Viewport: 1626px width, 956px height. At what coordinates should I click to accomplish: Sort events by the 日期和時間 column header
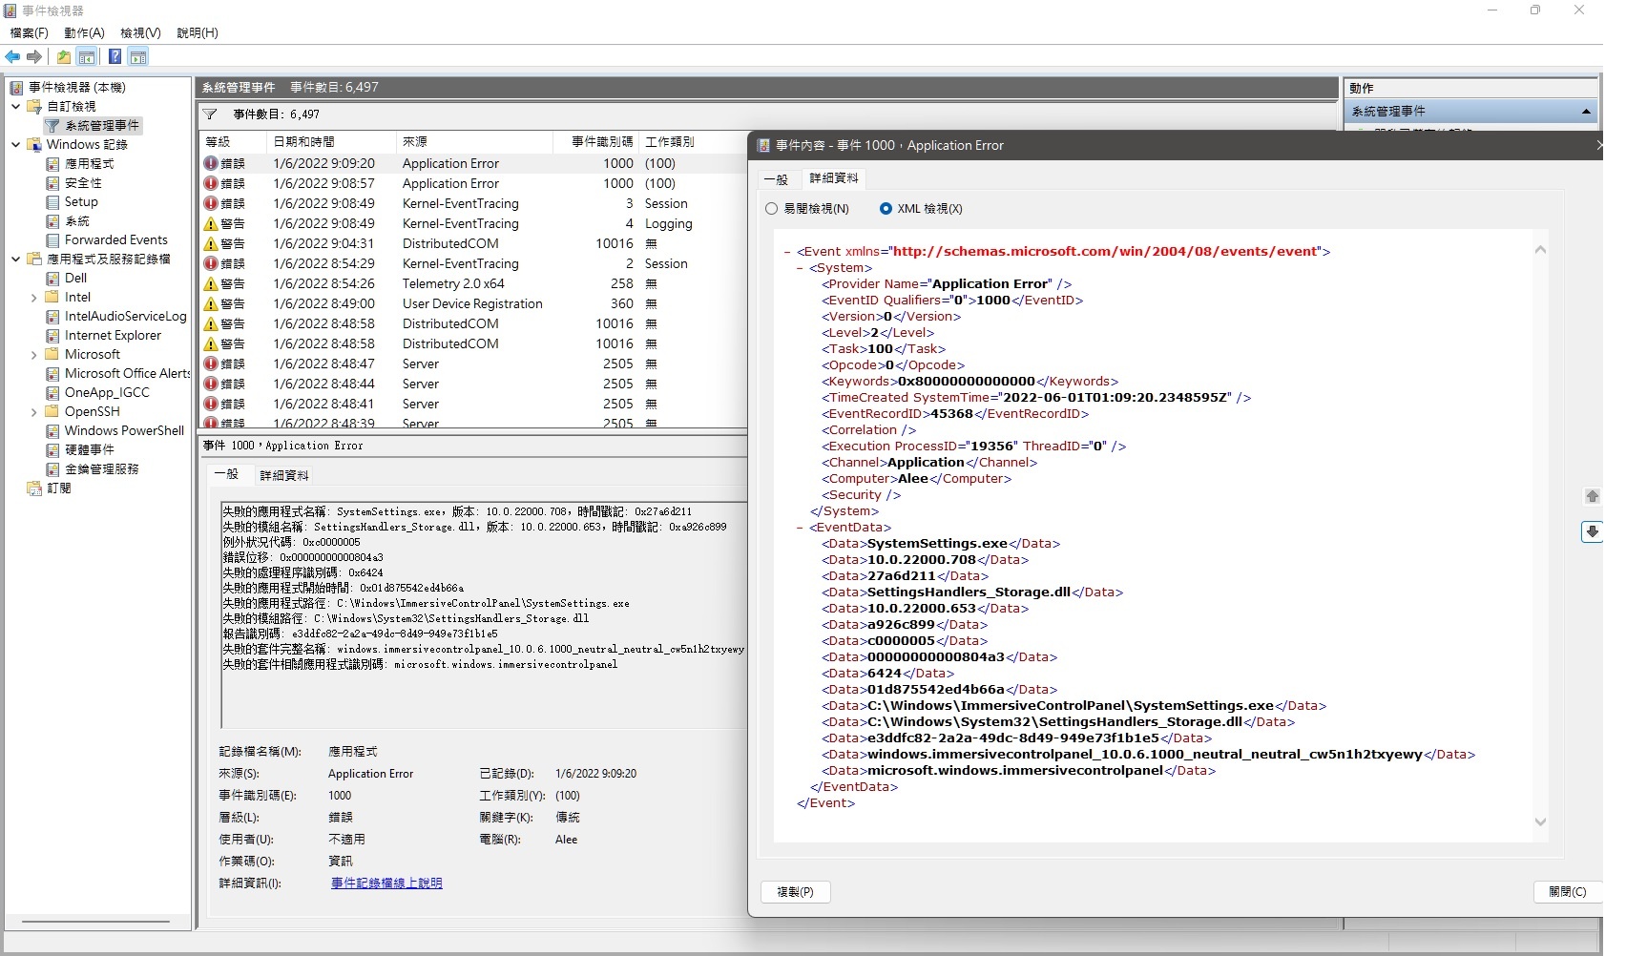pyautogui.click(x=331, y=142)
